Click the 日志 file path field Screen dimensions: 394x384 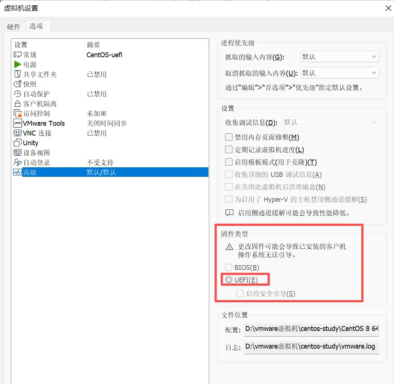[311, 347]
